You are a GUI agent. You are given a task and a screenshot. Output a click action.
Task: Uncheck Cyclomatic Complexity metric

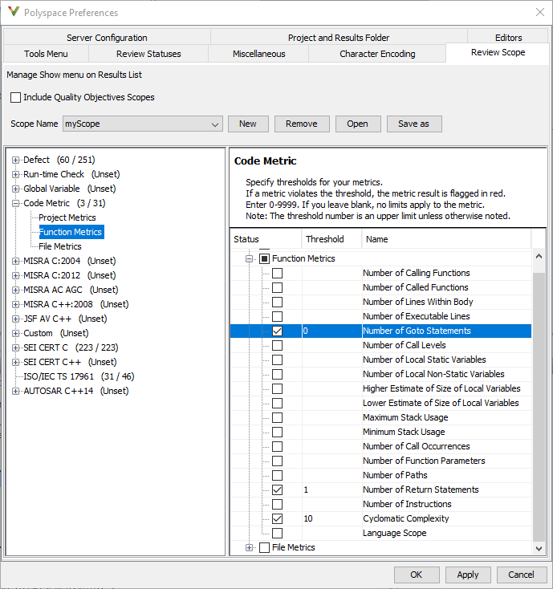277,518
